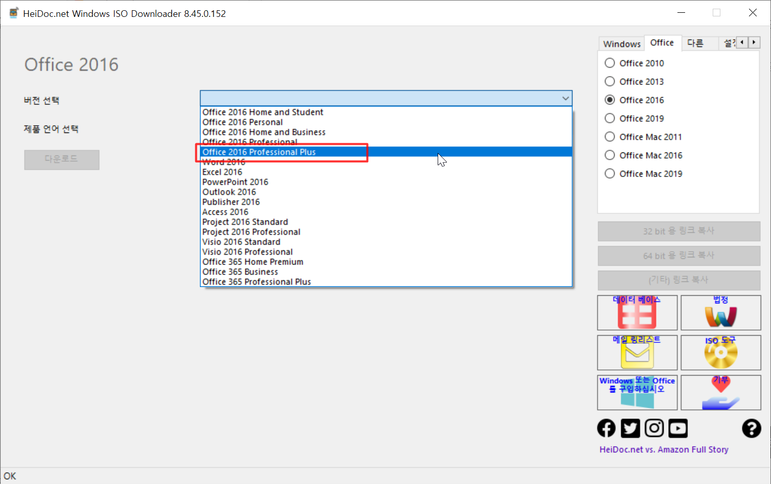Switch to the Office tab
771x484 pixels.
point(662,43)
